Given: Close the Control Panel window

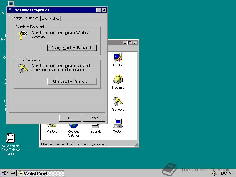Looking at the screenshot, I should [x=135, y=43].
